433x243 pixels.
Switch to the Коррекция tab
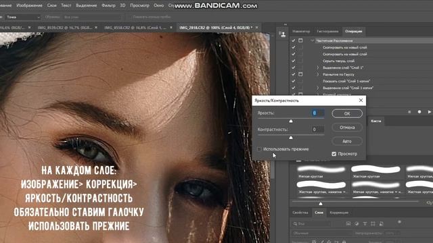pyautogui.click(x=339, y=213)
